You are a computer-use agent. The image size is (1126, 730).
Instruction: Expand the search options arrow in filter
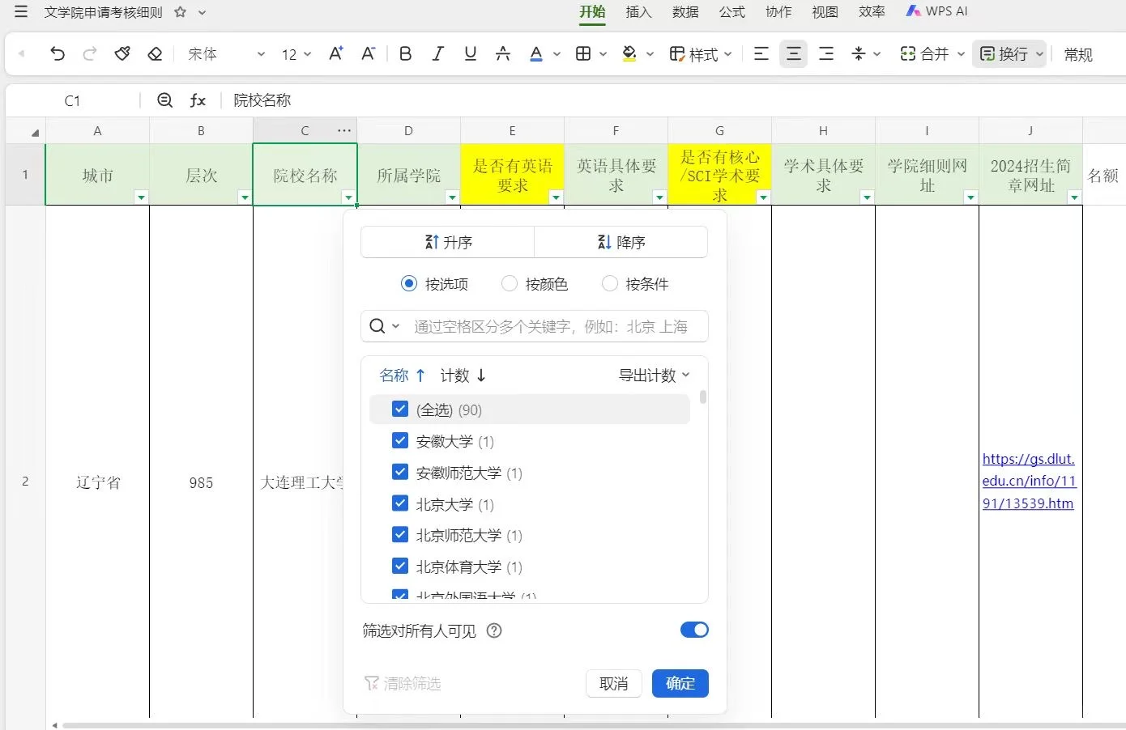395,326
